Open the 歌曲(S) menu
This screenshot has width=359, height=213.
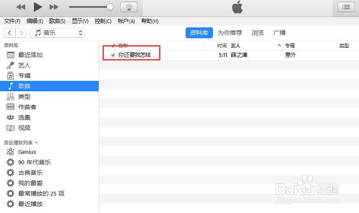(57, 21)
